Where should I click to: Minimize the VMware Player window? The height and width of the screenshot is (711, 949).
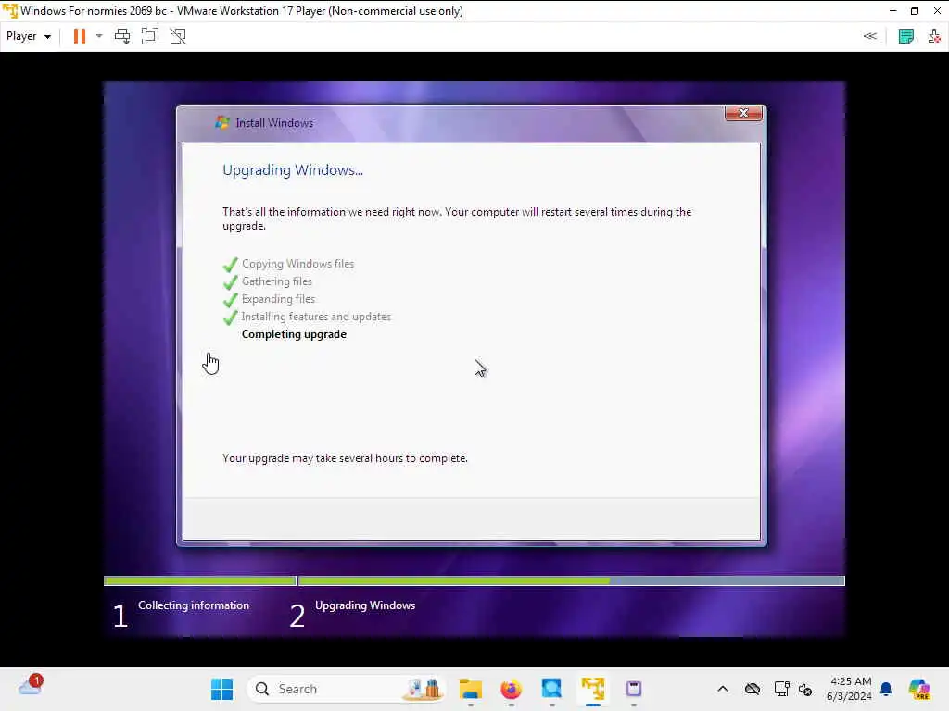tap(892, 11)
